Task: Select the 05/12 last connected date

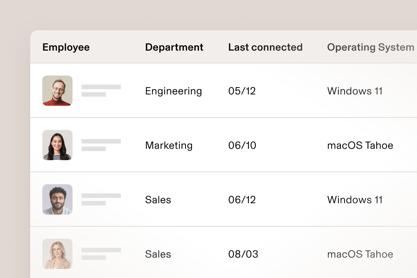Action: click(x=242, y=91)
